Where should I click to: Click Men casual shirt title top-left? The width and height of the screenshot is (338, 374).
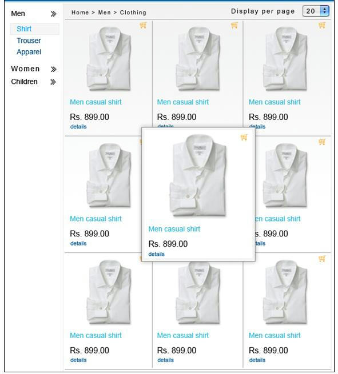click(96, 102)
